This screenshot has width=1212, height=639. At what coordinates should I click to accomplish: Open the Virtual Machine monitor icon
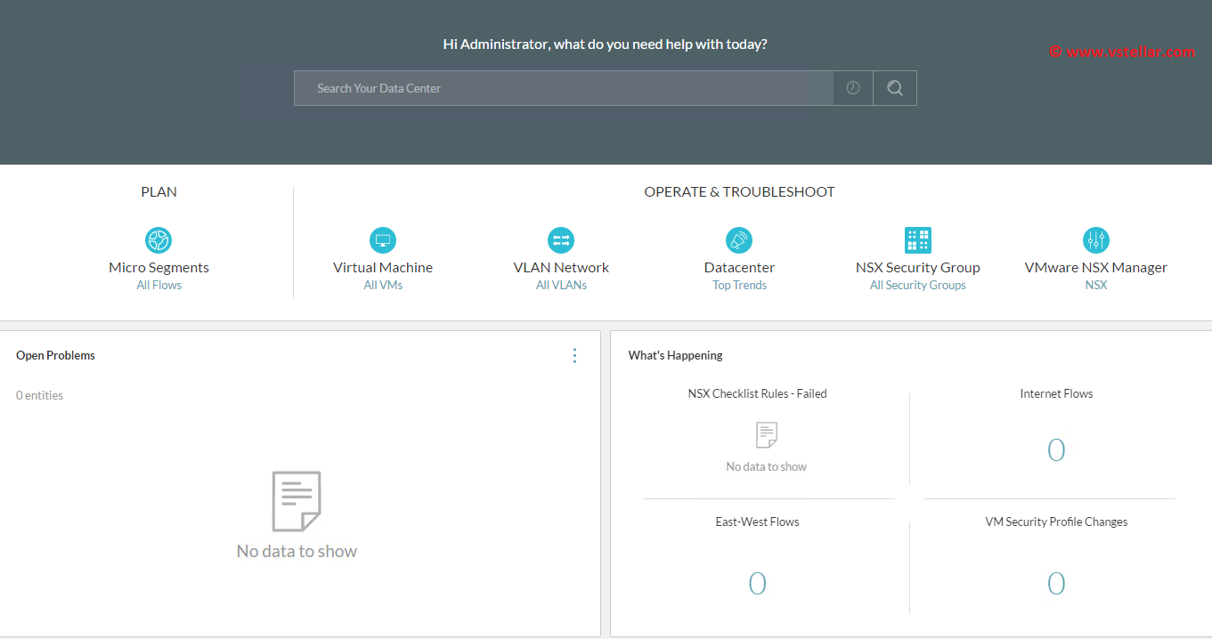tap(383, 240)
